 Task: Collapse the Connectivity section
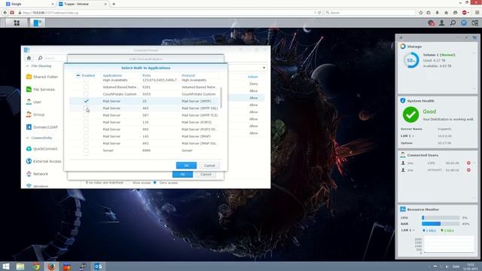pyautogui.click(x=27, y=138)
